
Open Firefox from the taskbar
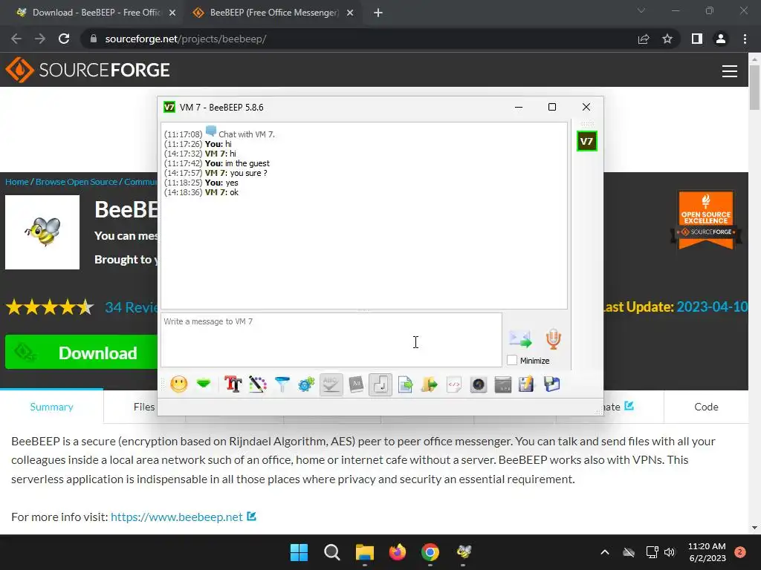(398, 552)
